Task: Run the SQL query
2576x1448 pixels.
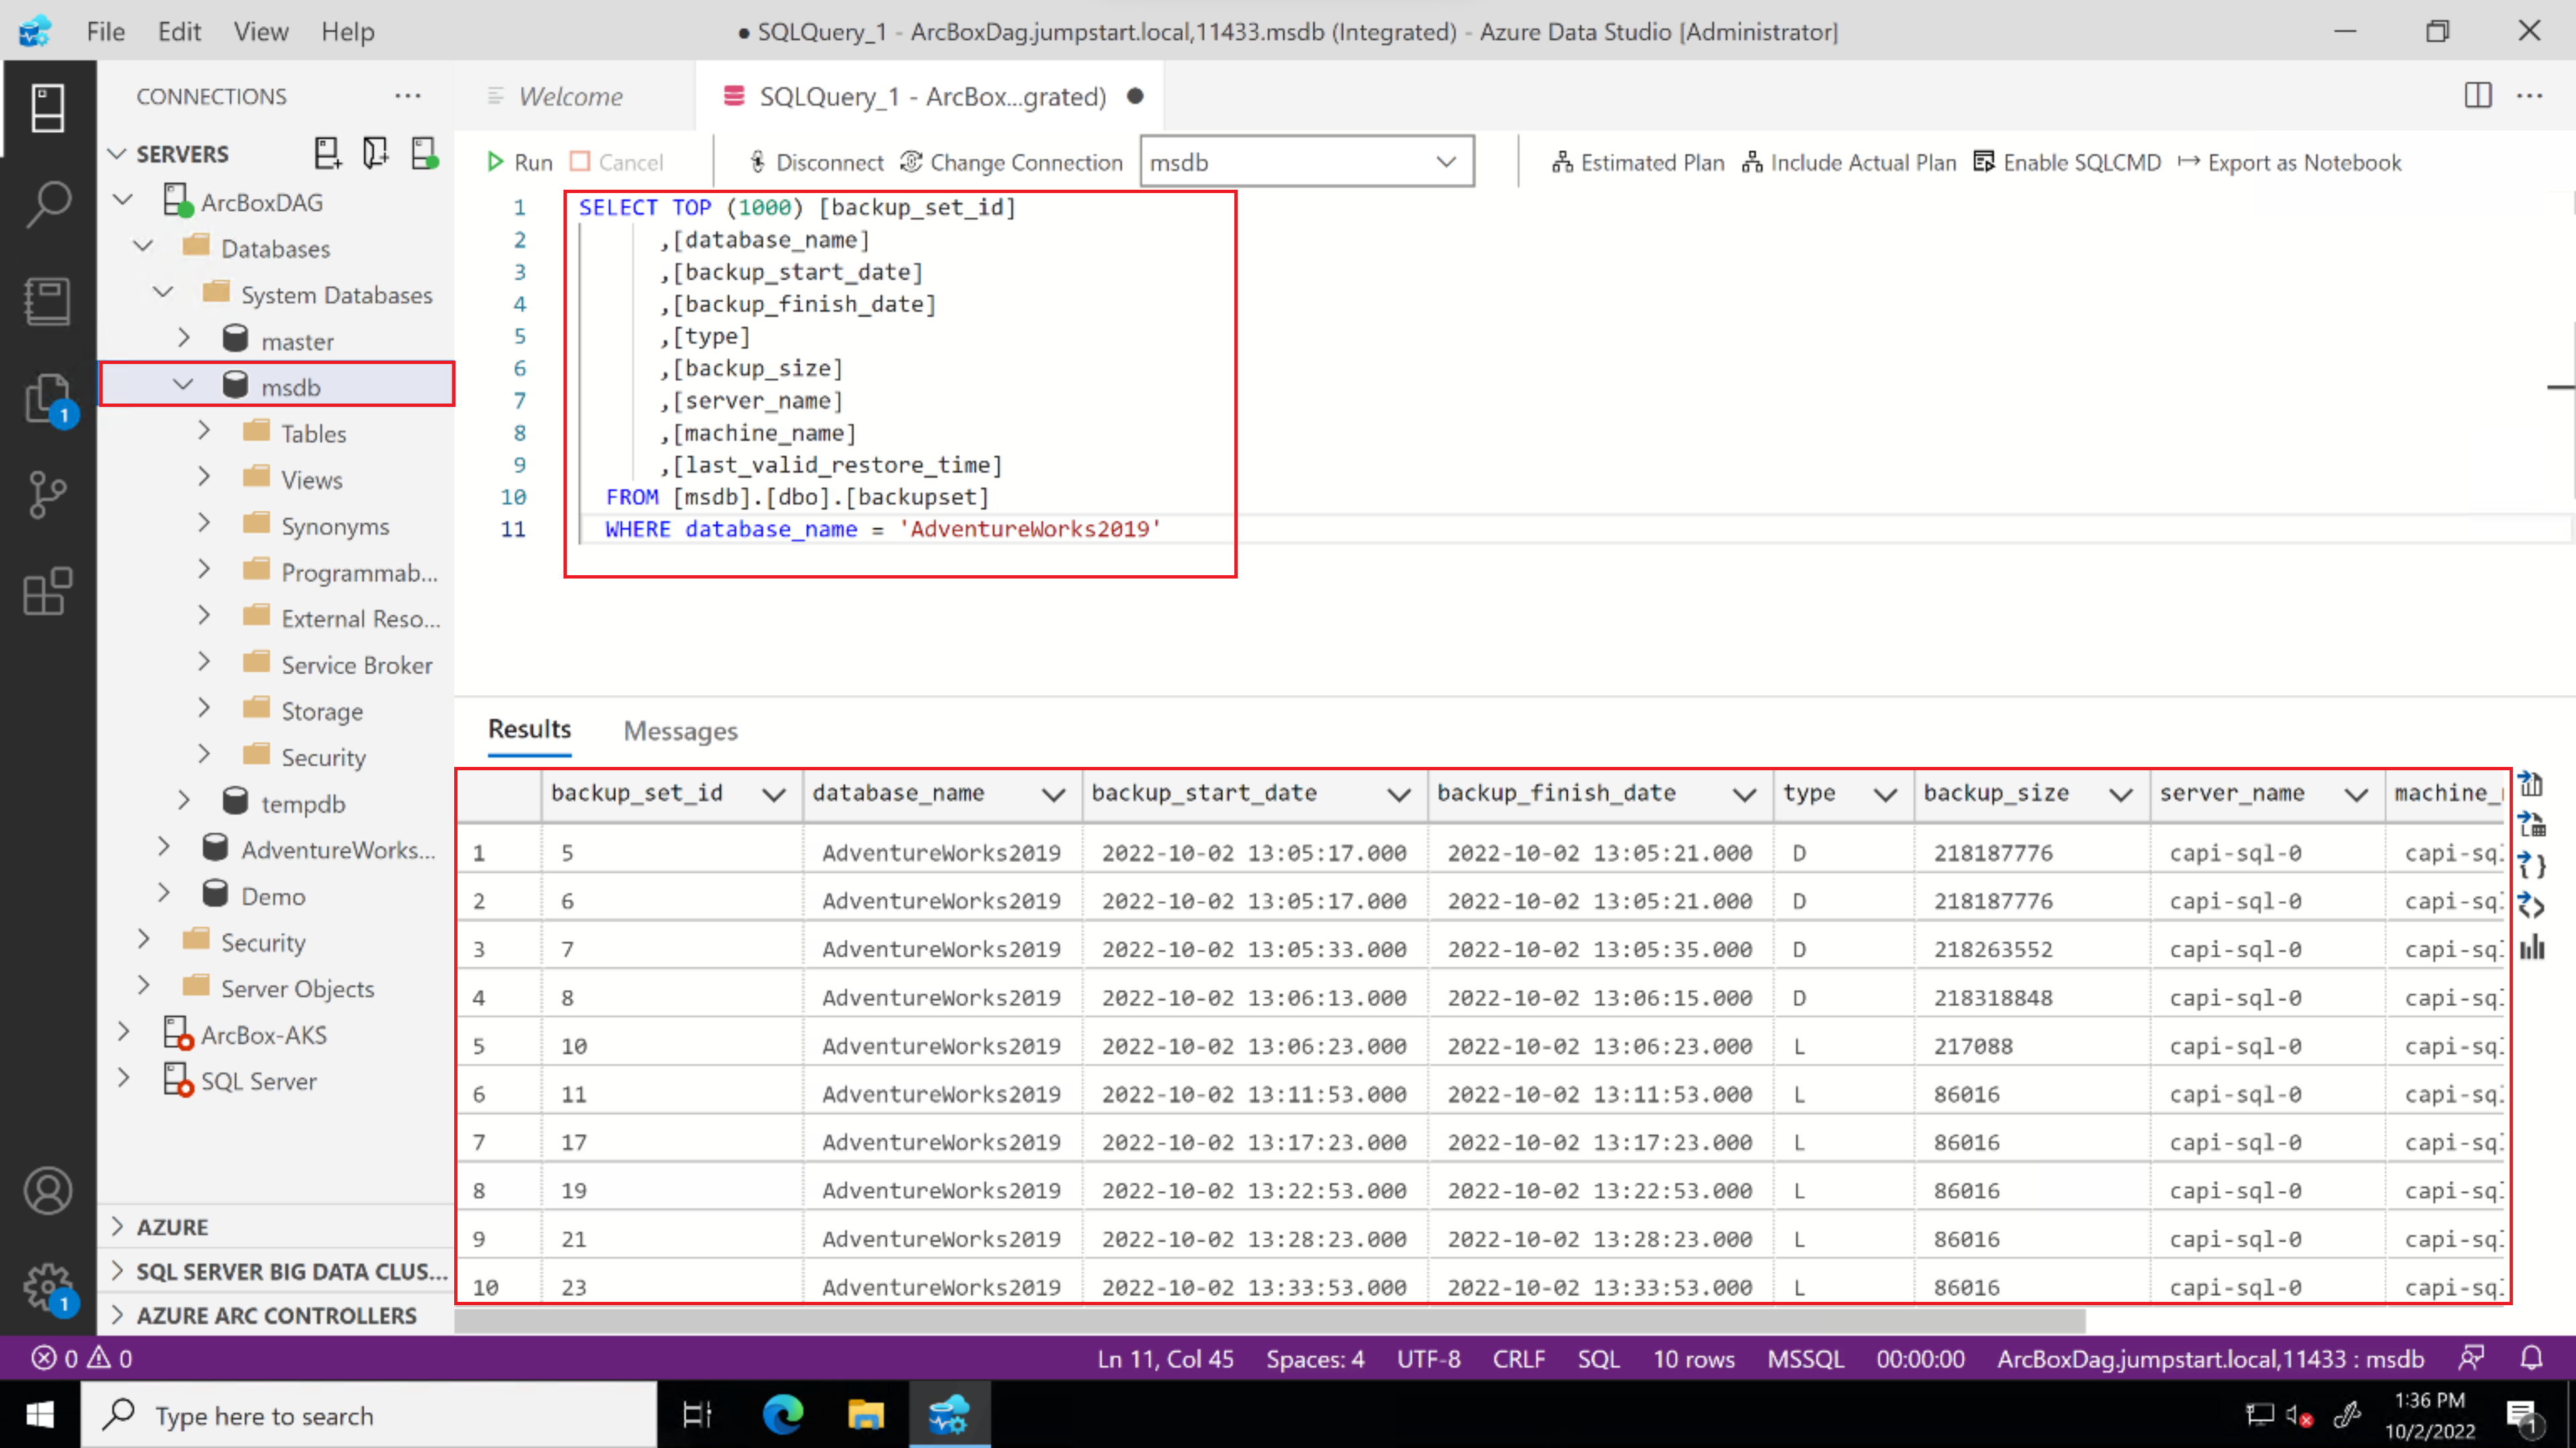Action: [x=519, y=162]
